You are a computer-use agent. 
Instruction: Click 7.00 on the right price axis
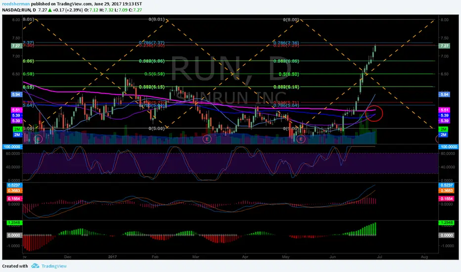click(x=445, y=56)
